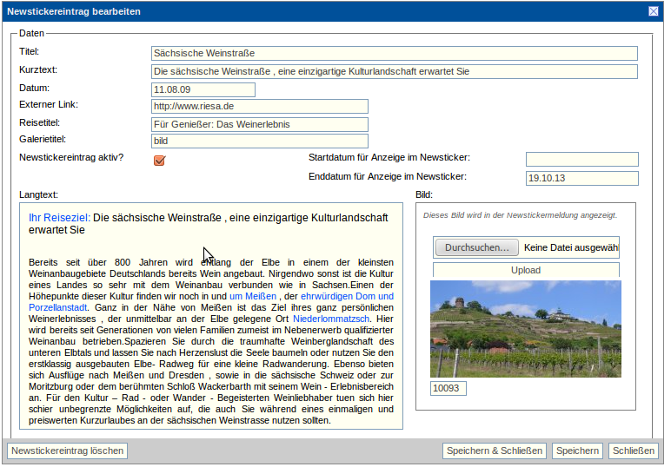671x467 pixels.
Task: Click the Kurztext input field
Action: [x=394, y=71]
